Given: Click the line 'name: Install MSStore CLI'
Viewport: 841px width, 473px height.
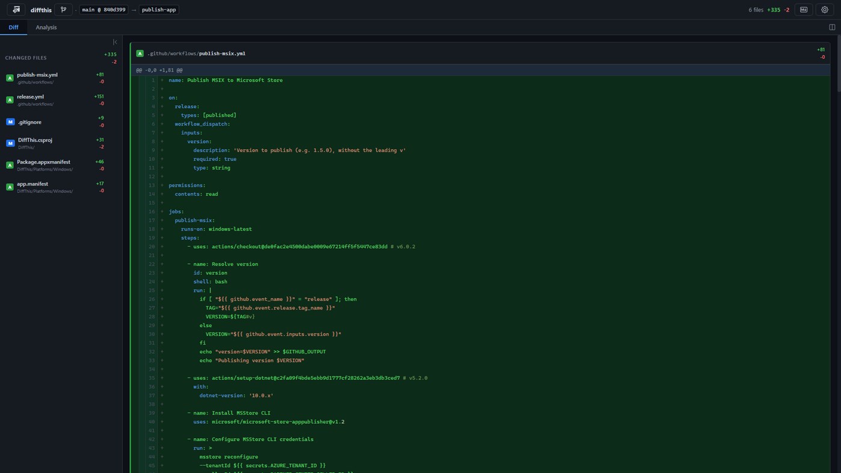Looking at the screenshot, I should tap(228, 413).
